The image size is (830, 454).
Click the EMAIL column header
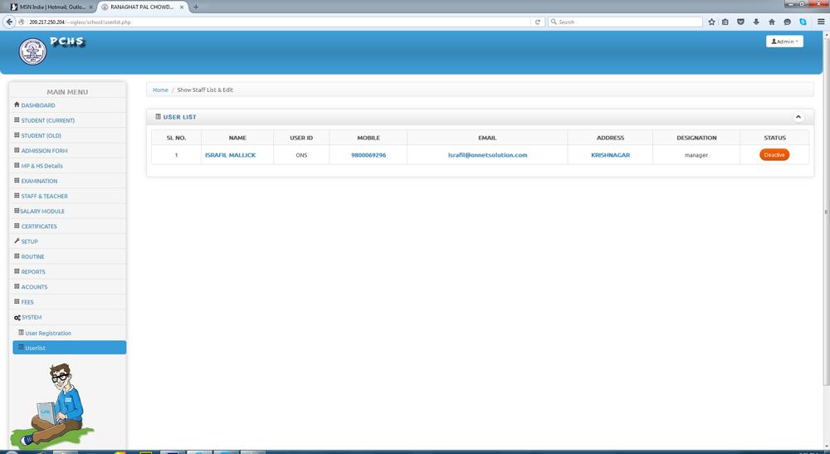coord(487,138)
